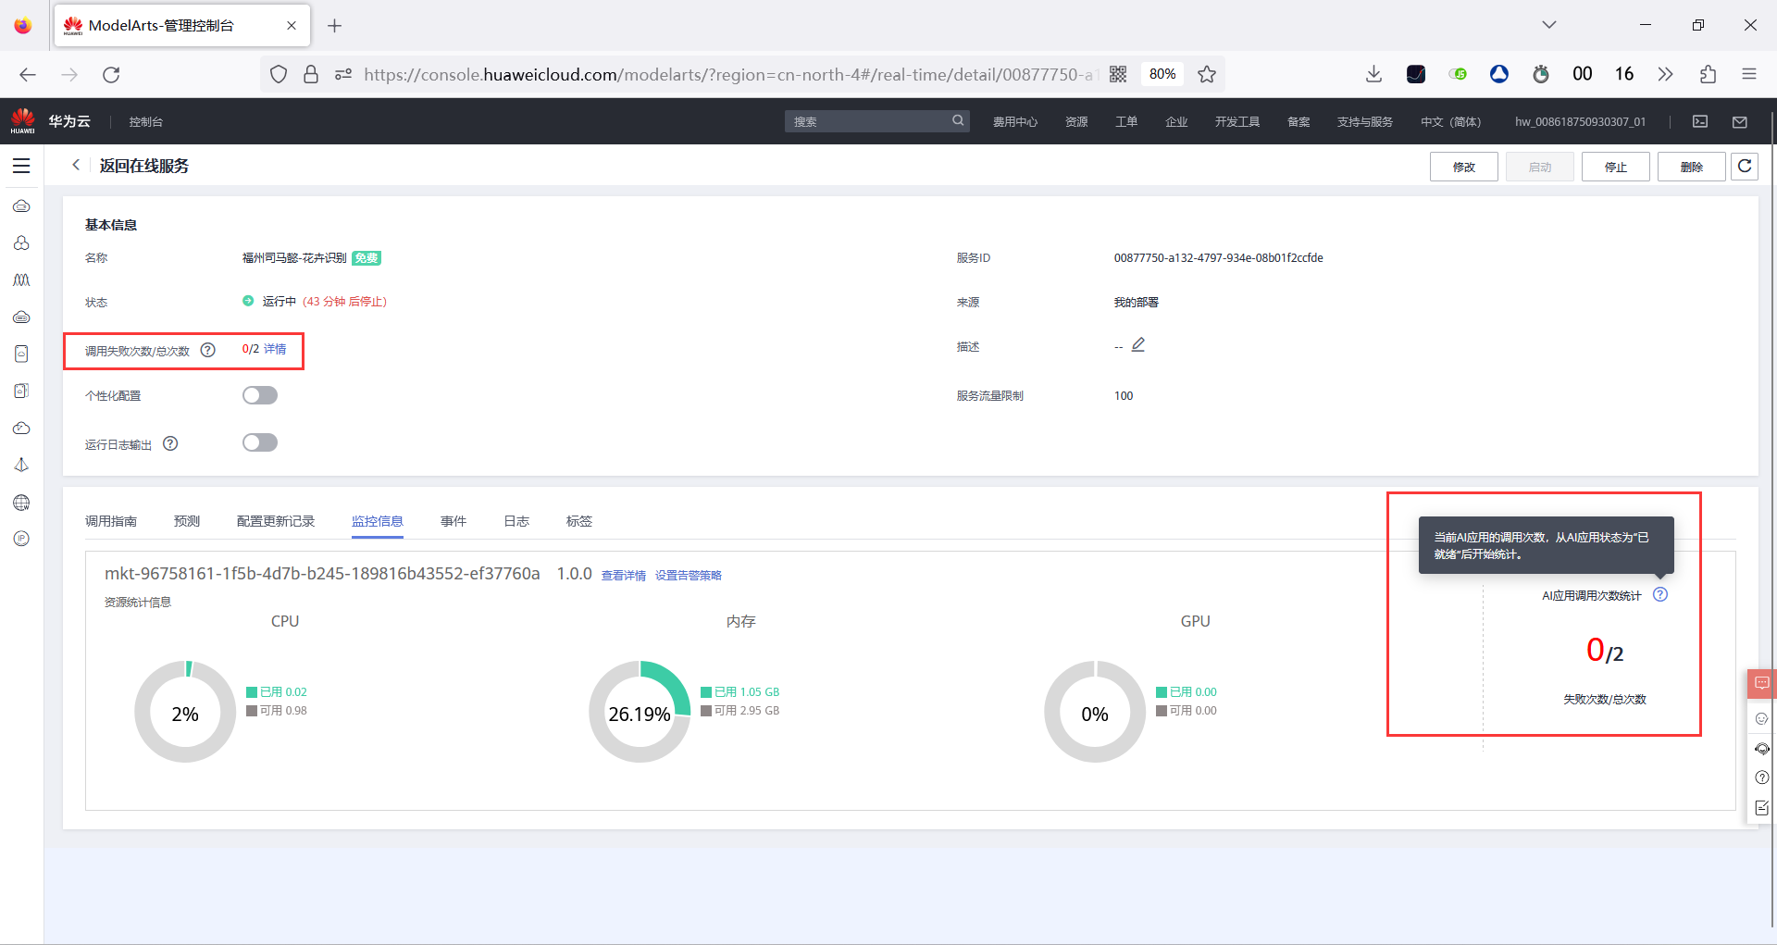
Task: Open the mail messages icon in header
Action: tap(1740, 121)
